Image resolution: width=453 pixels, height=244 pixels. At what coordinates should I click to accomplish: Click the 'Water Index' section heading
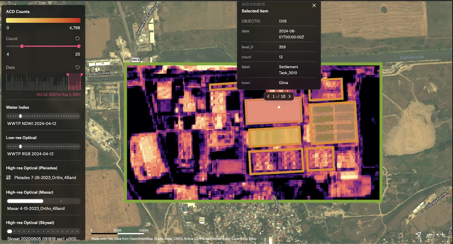[17, 107]
